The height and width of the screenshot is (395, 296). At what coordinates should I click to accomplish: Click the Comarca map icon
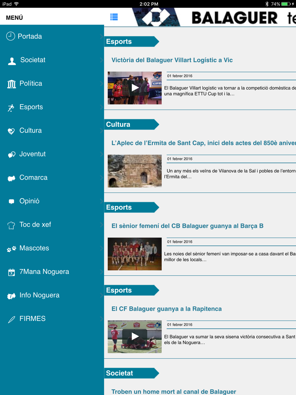(x=11, y=178)
